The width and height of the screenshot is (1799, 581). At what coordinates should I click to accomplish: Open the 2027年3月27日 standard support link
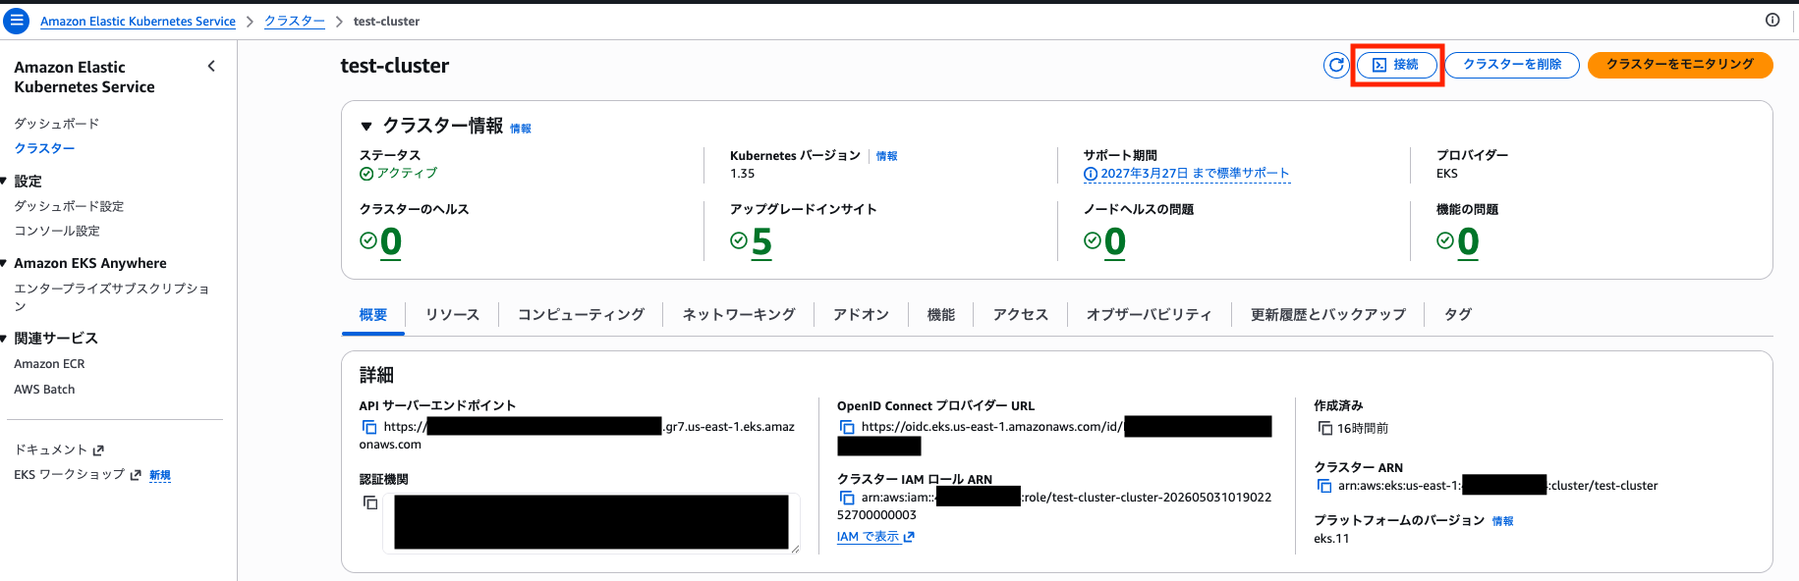(1186, 174)
